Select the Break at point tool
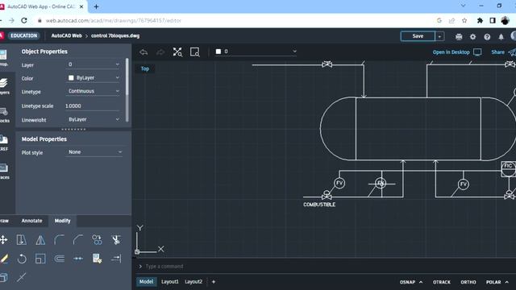The height and width of the screenshot is (290, 516). tap(78, 259)
